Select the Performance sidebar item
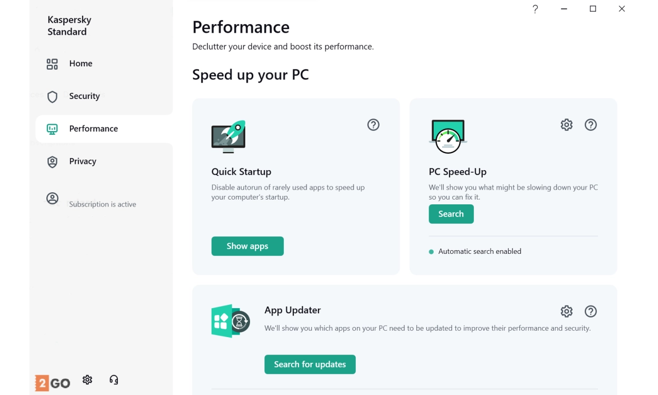658x395 pixels. click(93, 129)
